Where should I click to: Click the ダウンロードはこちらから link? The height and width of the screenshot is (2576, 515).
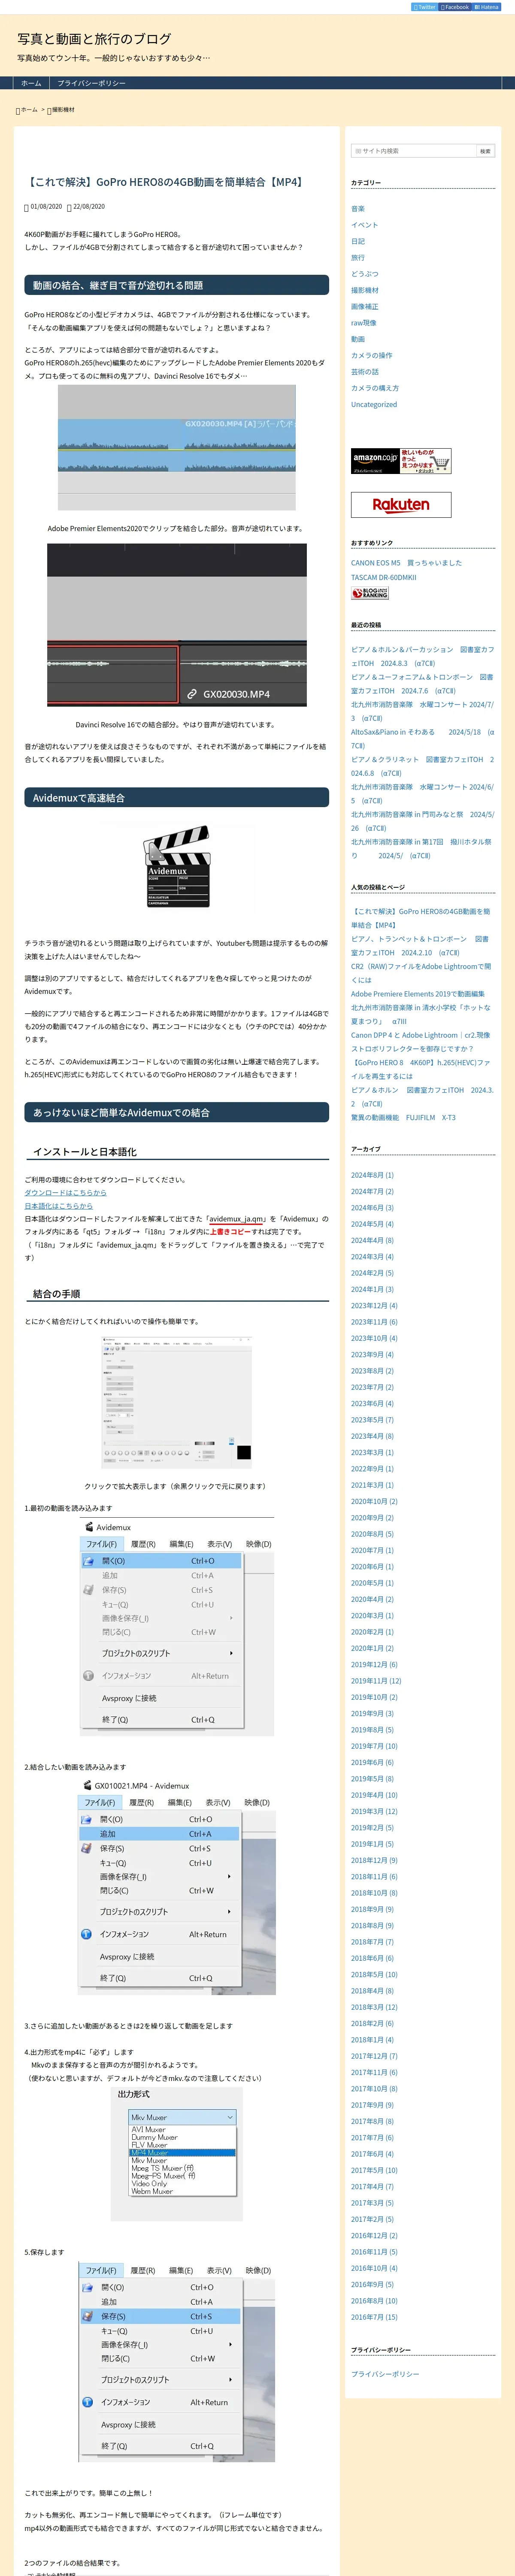coord(65,1193)
